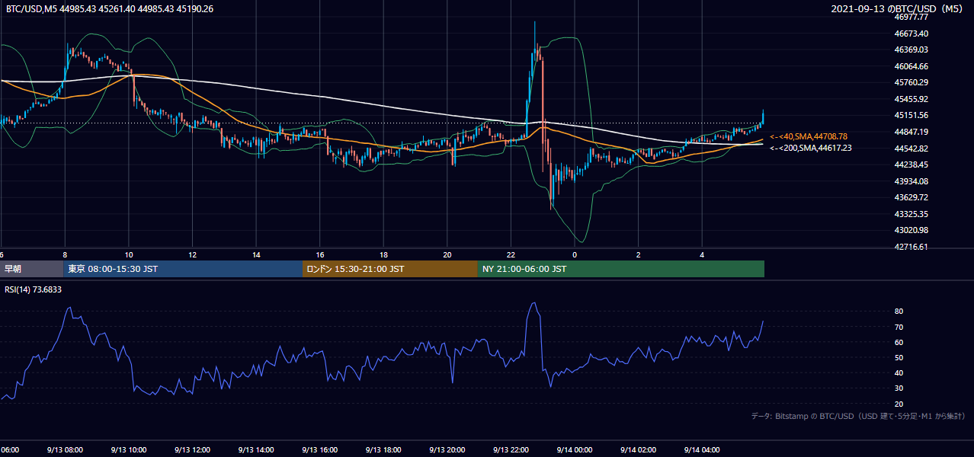Click the 9/14 04:00 bottom time label
Viewport: 974px width, 457px height.
point(702,450)
